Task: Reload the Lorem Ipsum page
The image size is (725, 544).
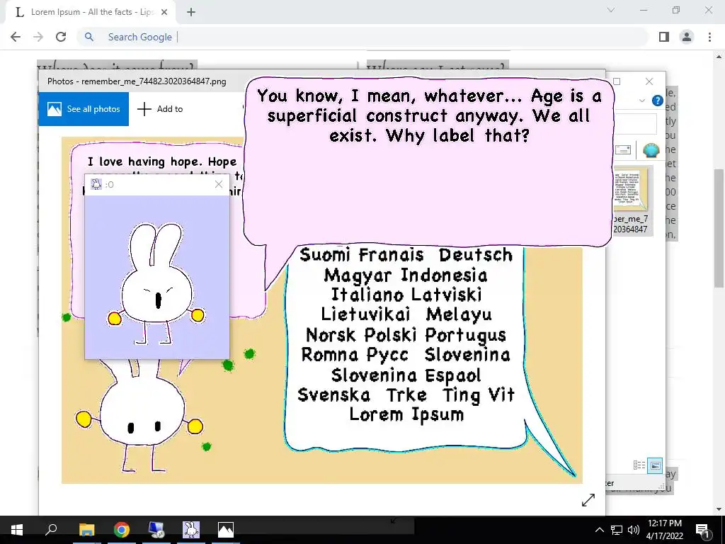Action: point(61,37)
